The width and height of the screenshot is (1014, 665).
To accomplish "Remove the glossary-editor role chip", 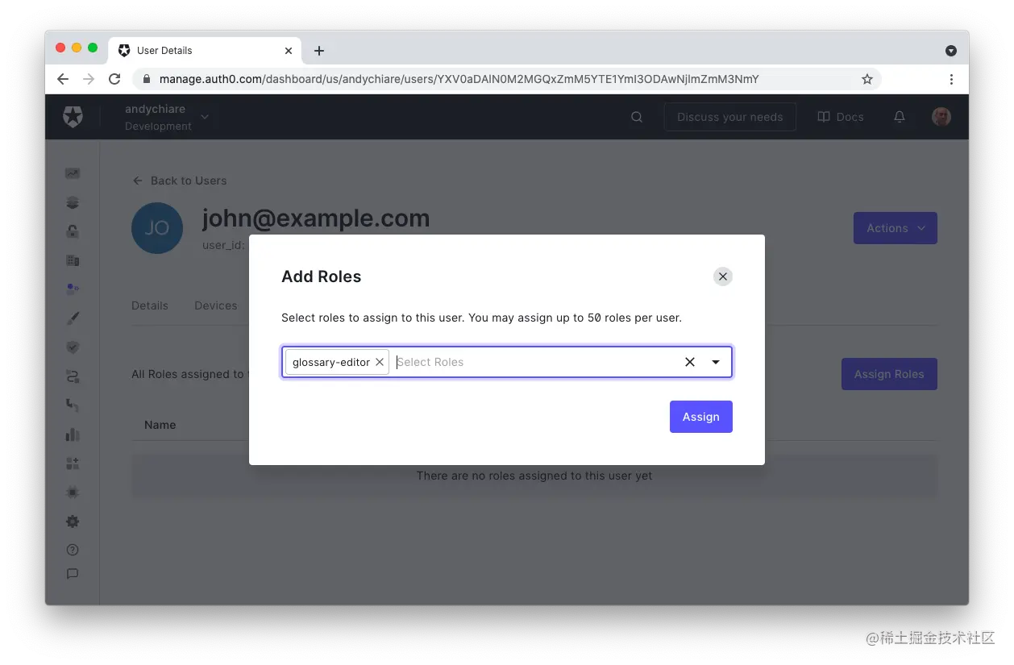I will (x=380, y=362).
